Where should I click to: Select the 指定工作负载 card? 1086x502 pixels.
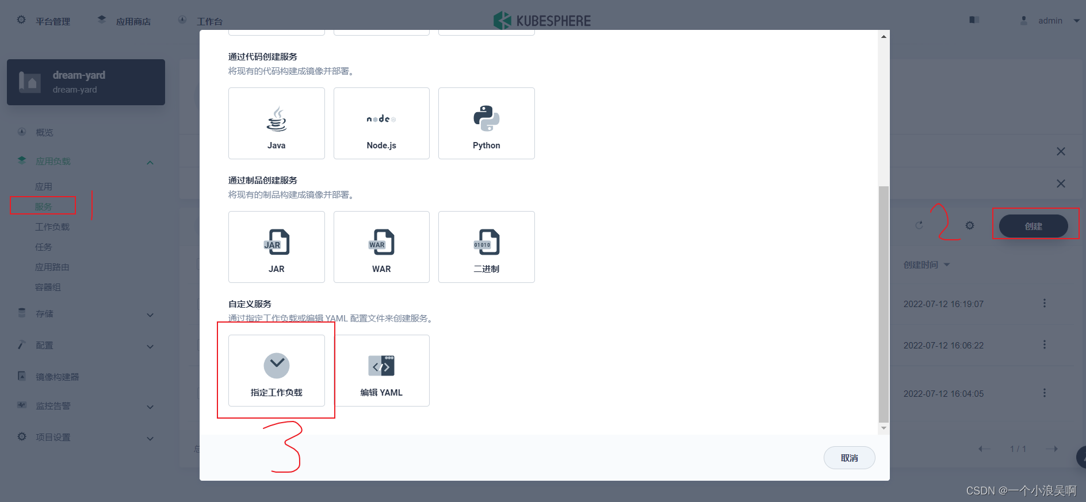[276, 370]
